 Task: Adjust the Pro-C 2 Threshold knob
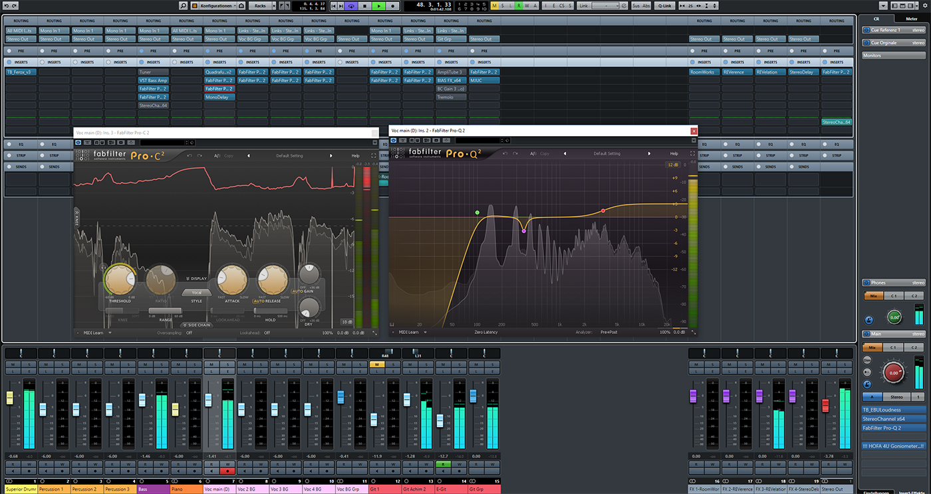tap(120, 280)
